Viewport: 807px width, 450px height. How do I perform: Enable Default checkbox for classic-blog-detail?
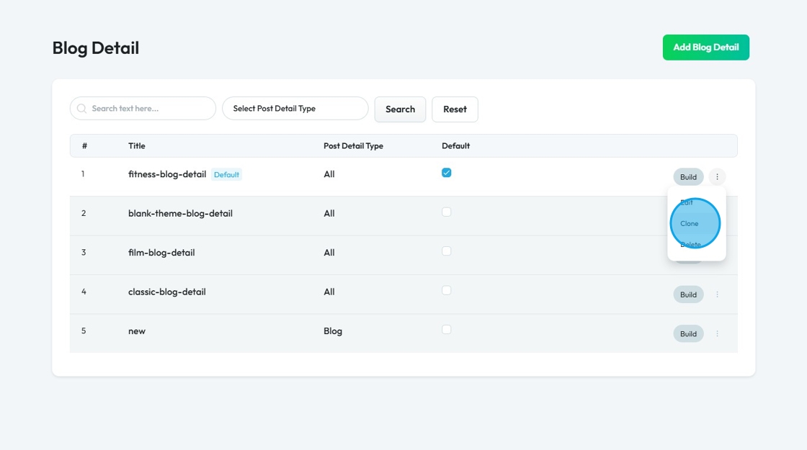(x=447, y=290)
